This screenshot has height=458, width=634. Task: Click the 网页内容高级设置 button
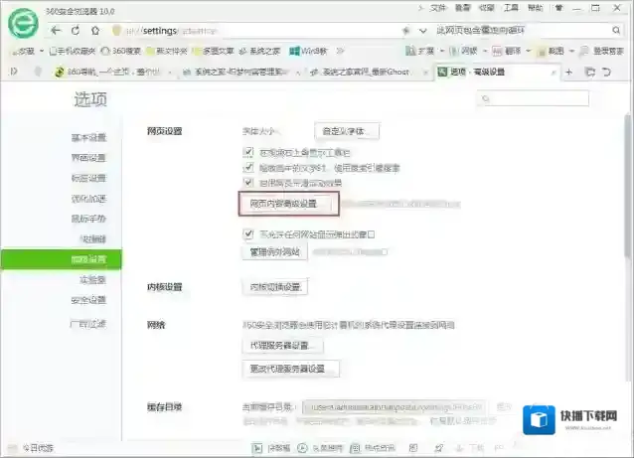[x=288, y=204]
